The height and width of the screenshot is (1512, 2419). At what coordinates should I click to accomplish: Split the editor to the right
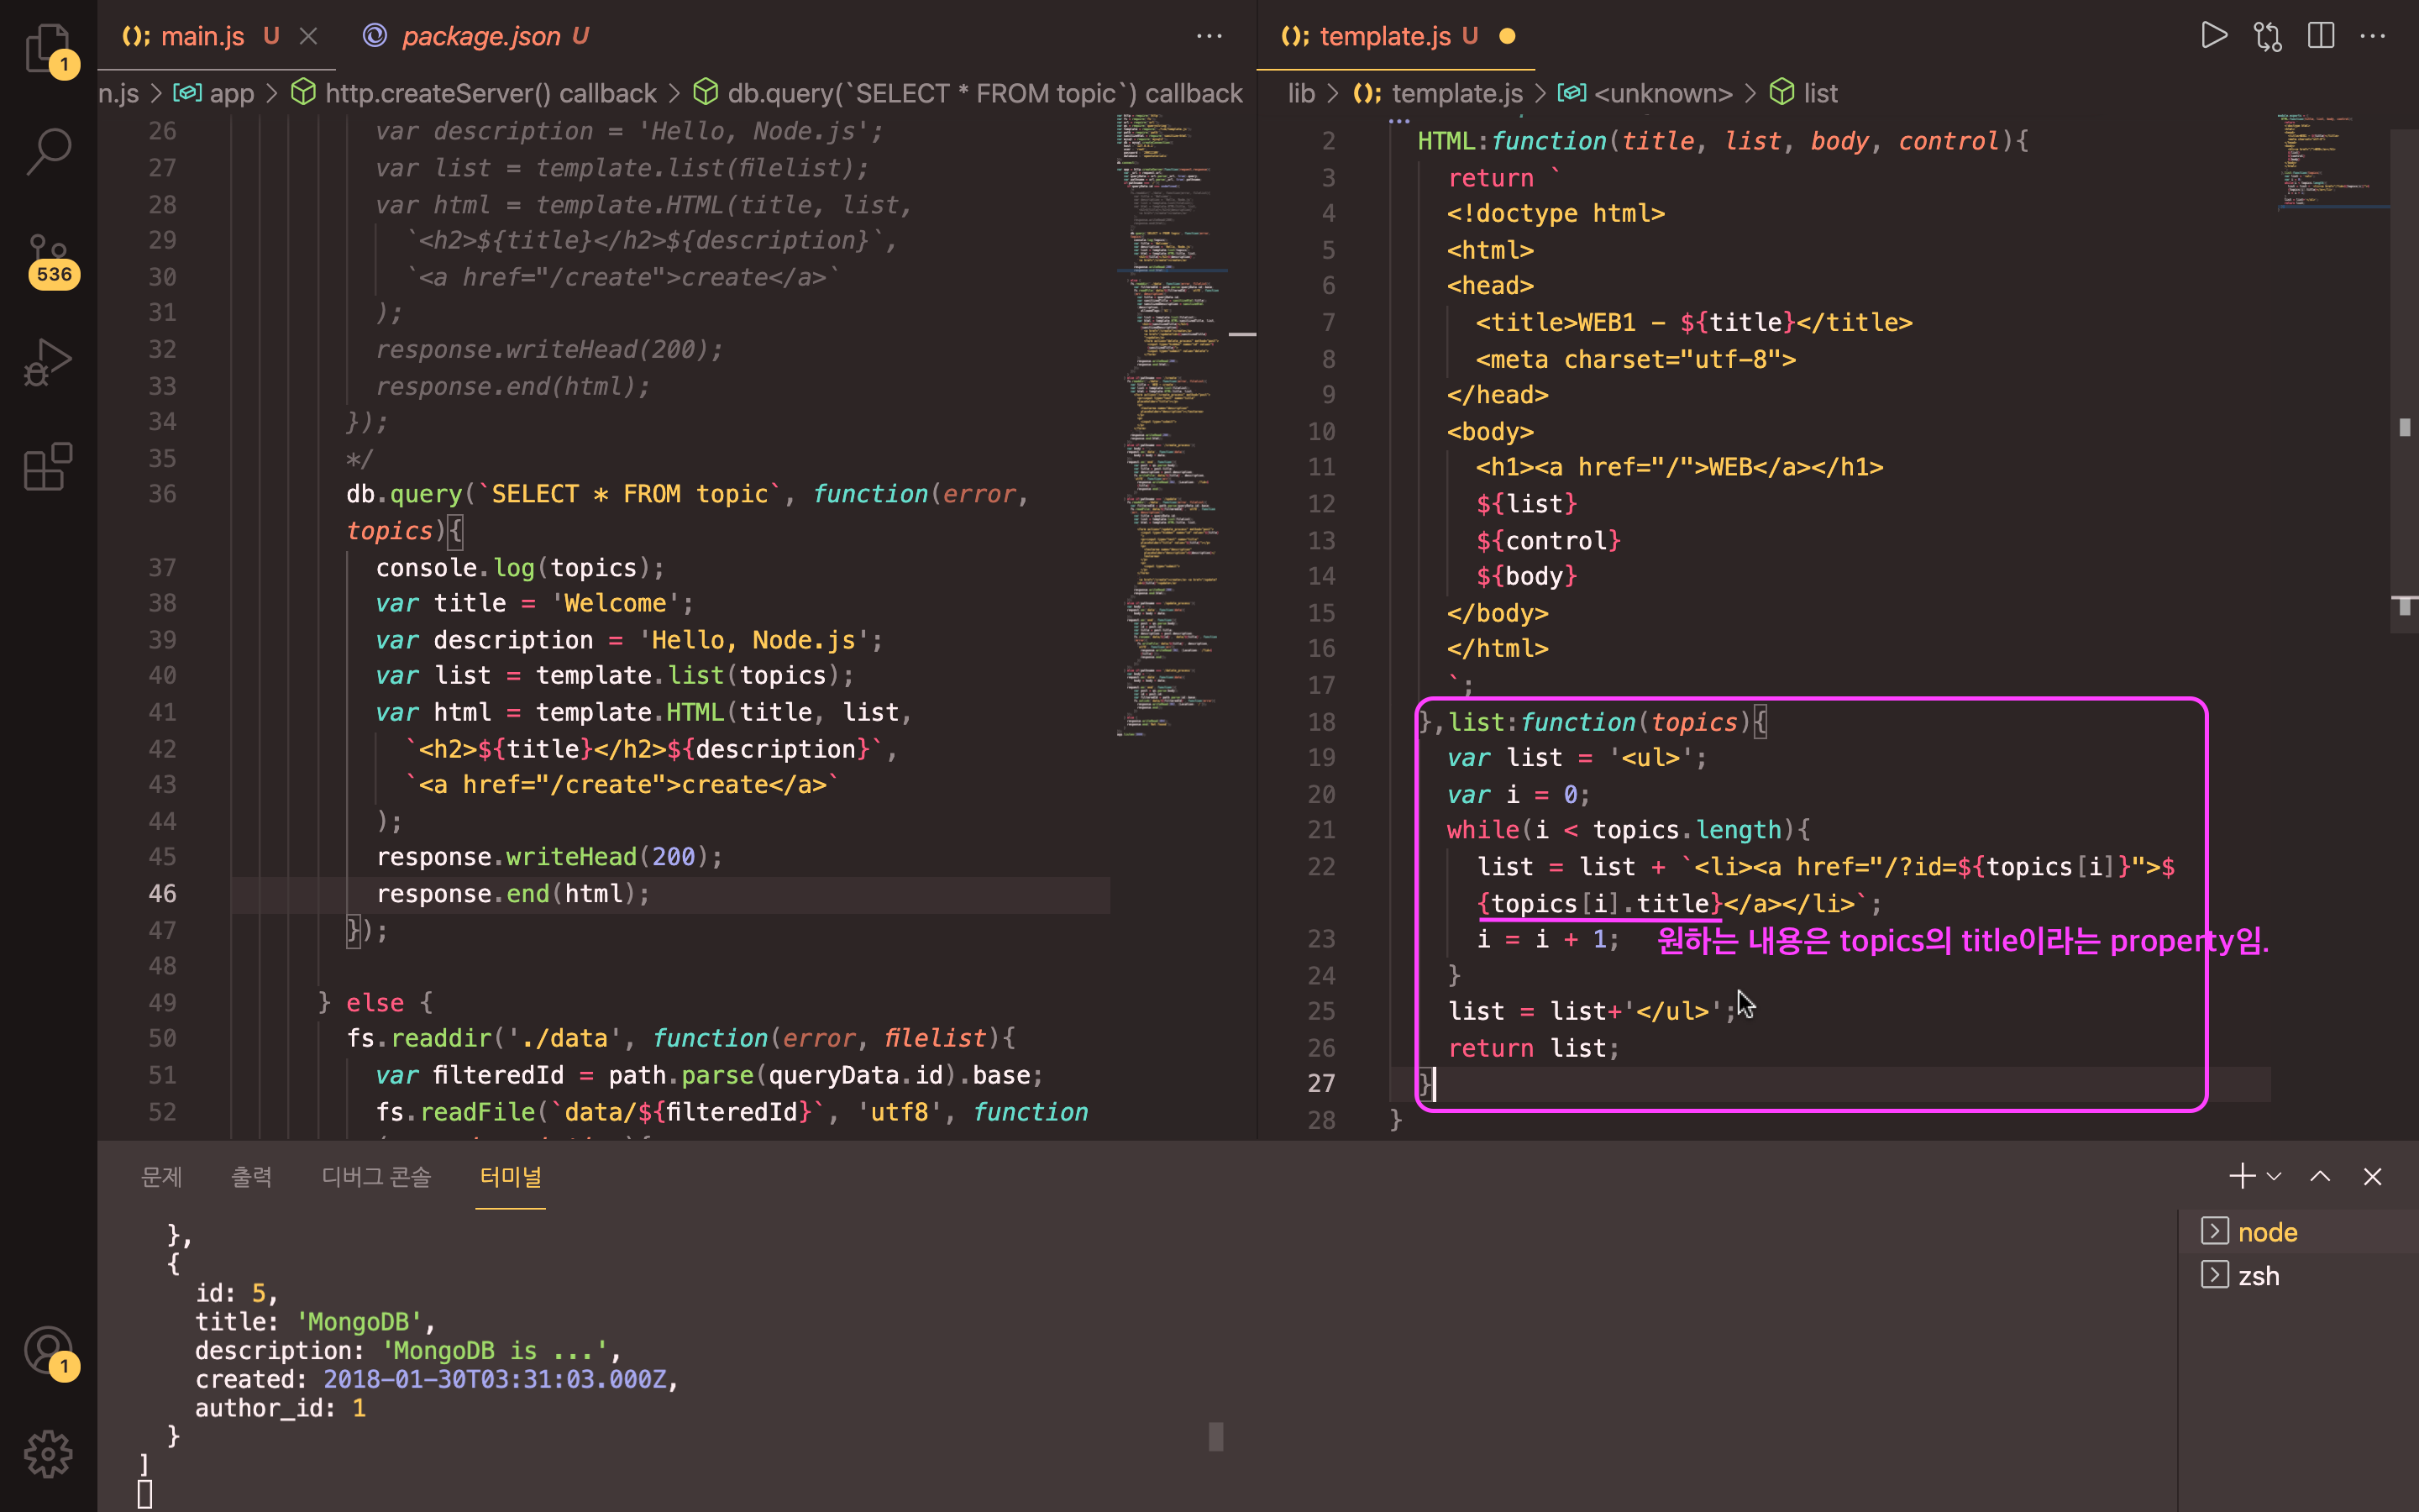coord(2320,36)
